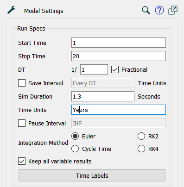This screenshot has height=187, width=184.
Task: Focus the DT value field
Action: 94,69
